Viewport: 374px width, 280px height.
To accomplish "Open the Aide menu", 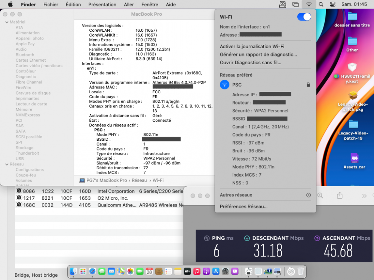I will click(171, 4).
